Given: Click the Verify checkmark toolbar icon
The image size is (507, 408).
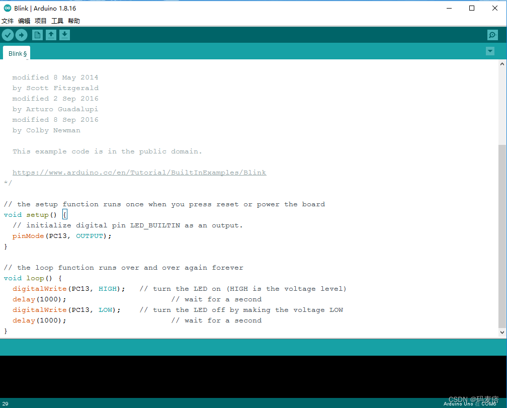Looking at the screenshot, I should [x=8, y=35].
